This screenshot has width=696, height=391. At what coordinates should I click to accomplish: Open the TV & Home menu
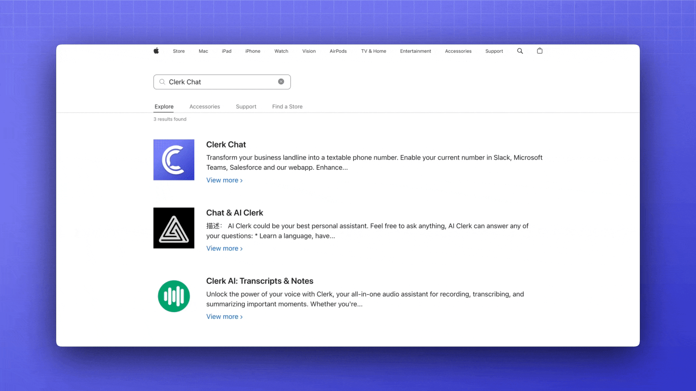coord(373,51)
